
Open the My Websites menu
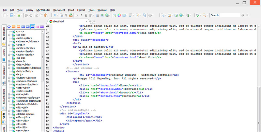(x=43, y=10)
